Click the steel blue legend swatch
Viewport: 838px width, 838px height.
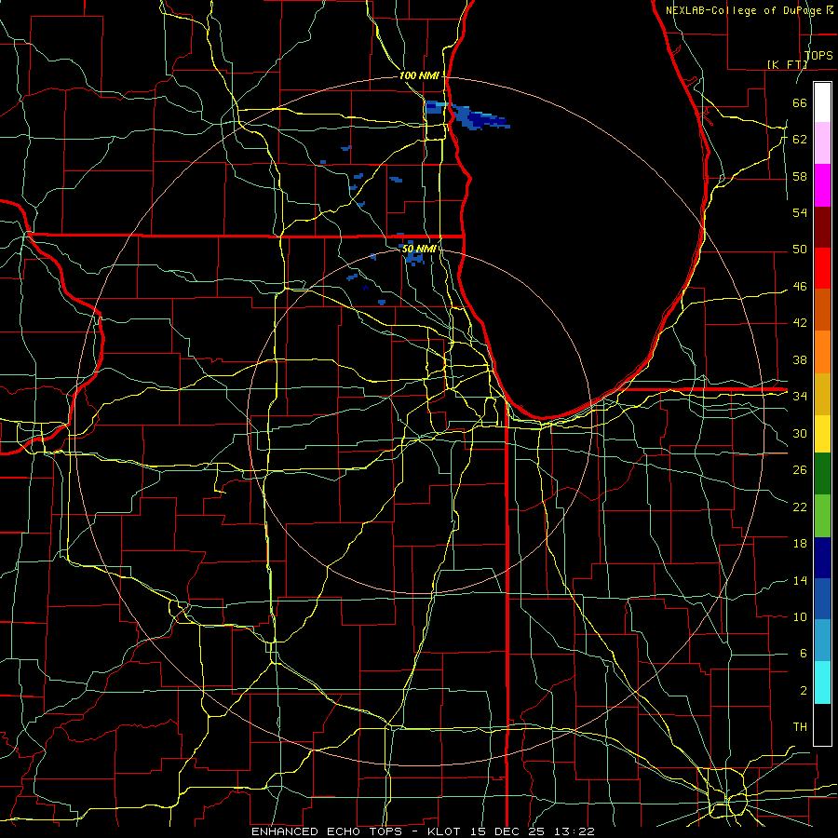coord(822,641)
